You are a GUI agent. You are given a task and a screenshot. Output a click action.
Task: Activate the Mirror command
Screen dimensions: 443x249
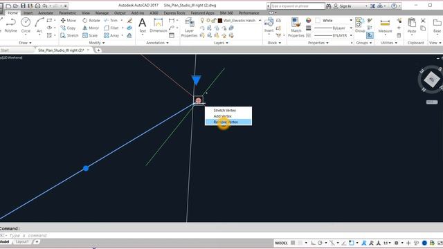[91, 28]
